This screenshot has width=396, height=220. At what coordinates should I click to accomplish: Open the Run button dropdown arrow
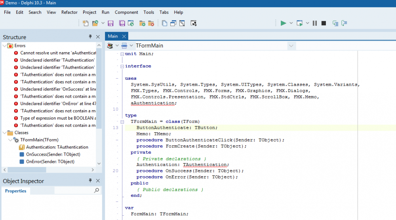(291, 23)
